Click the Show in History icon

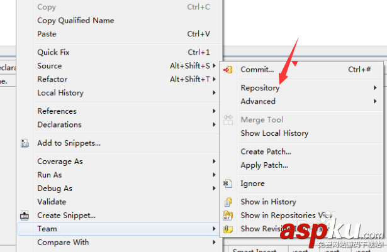pos(228,202)
